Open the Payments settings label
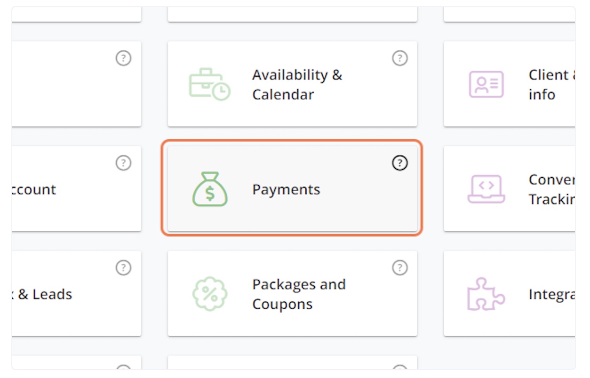590x378 pixels. (x=286, y=190)
